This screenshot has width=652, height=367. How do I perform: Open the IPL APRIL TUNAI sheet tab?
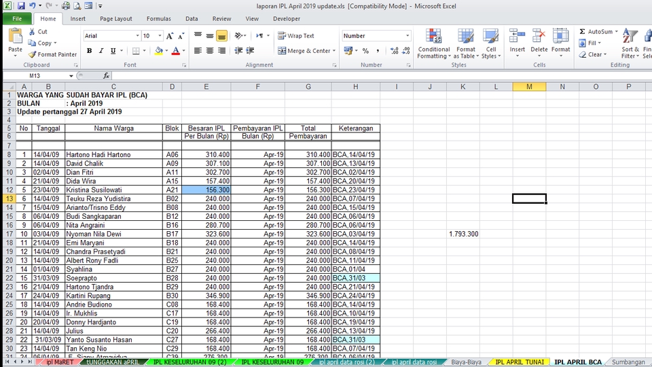(x=520, y=362)
